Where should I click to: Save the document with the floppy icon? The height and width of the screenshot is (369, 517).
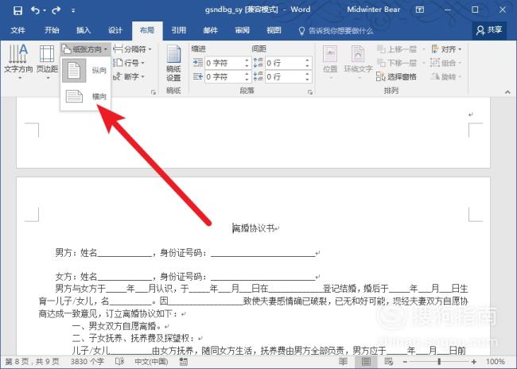click(x=17, y=10)
